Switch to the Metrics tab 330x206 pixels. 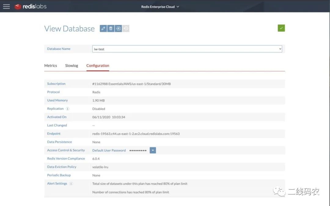(x=50, y=66)
